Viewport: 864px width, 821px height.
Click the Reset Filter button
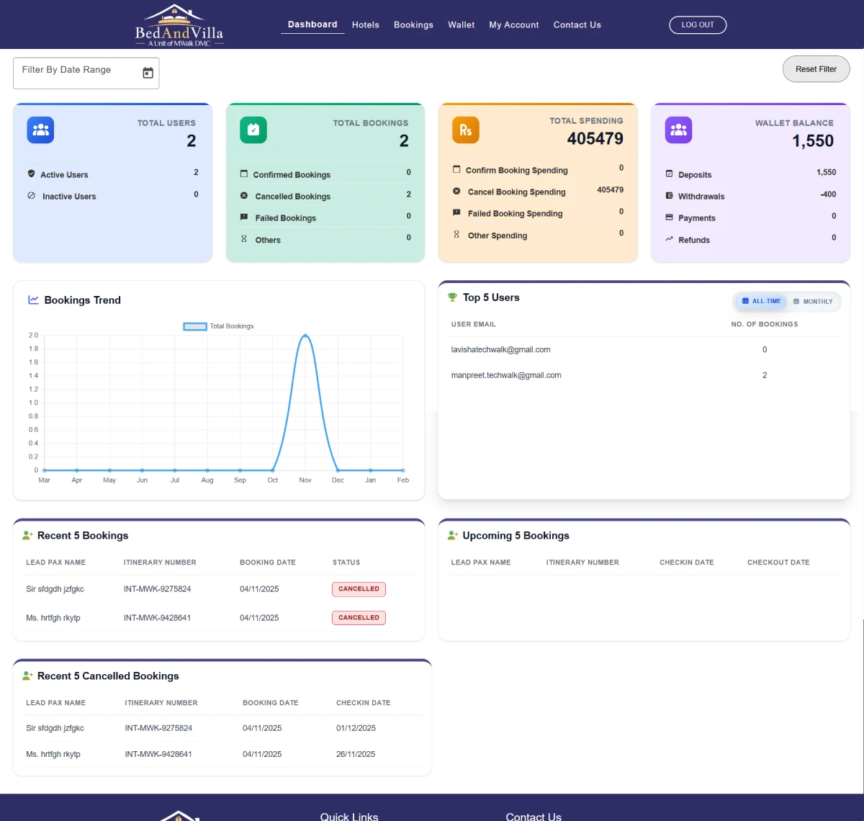tap(816, 69)
